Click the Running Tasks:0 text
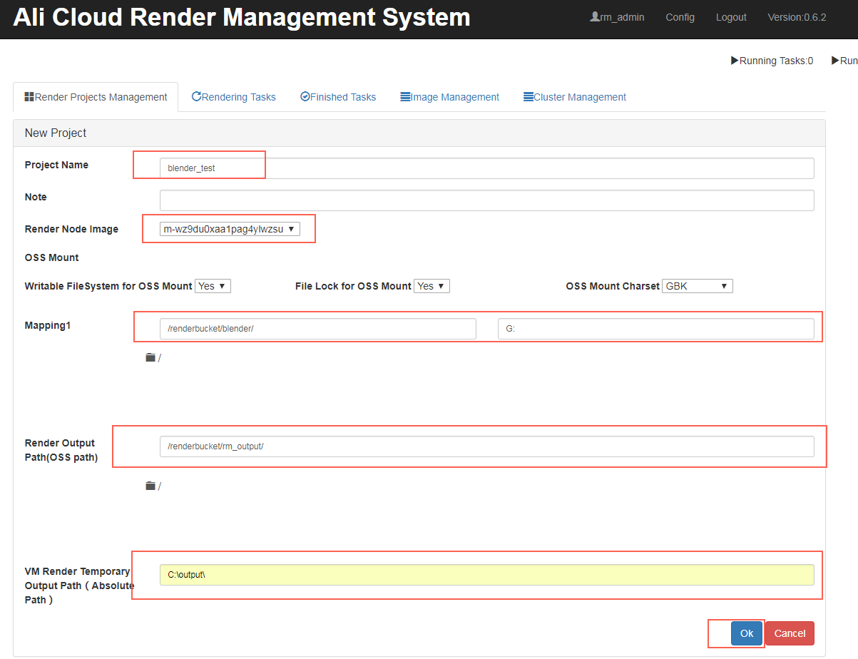The width and height of the screenshot is (858, 659). 776,61
